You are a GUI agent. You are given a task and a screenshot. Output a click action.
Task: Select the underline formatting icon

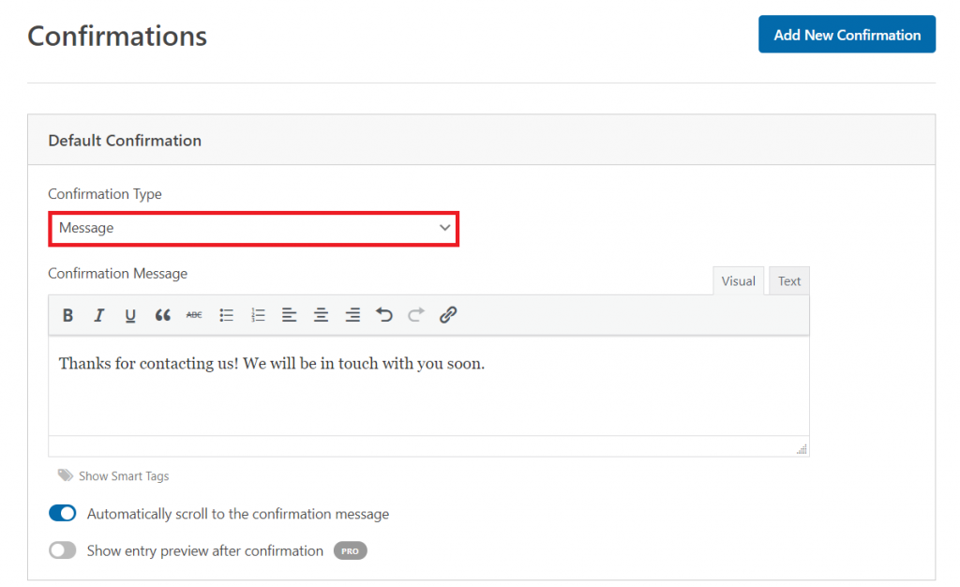(130, 314)
